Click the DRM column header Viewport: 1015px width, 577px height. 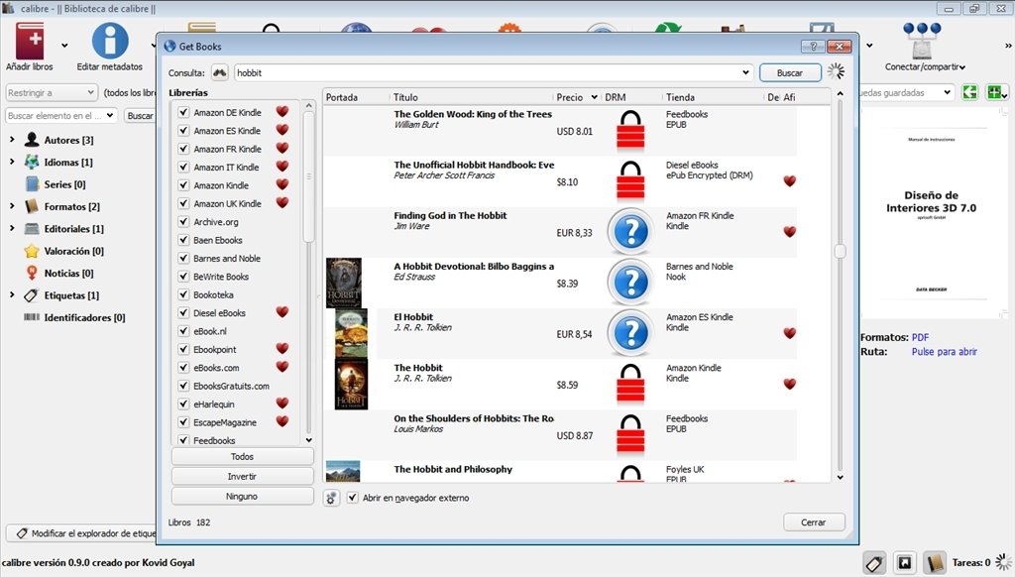coord(632,97)
